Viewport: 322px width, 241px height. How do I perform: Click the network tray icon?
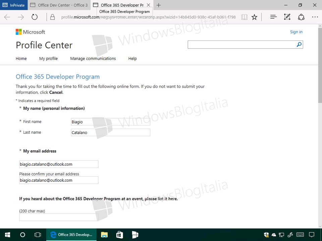coord(281,235)
